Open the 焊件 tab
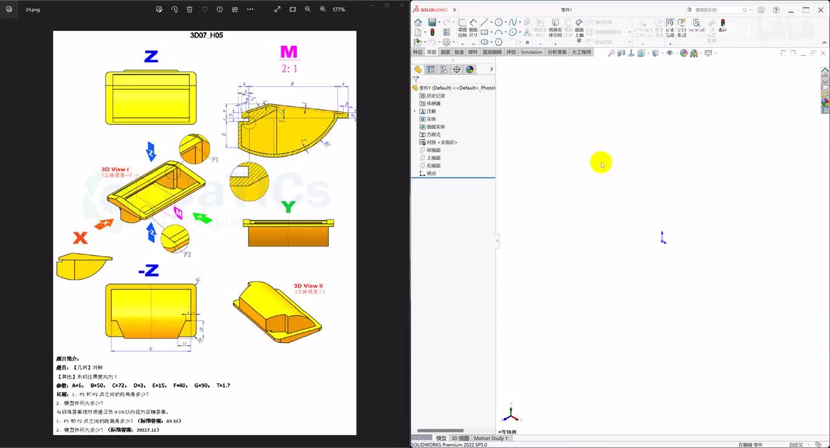This screenshot has width=830, height=448. [x=473, y=52]
